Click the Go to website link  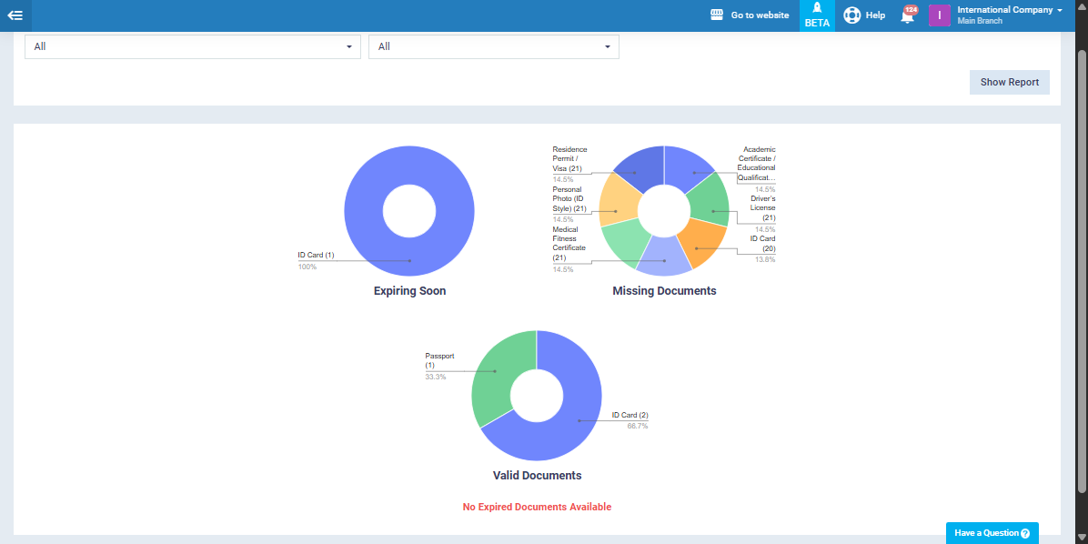point(760,15)
